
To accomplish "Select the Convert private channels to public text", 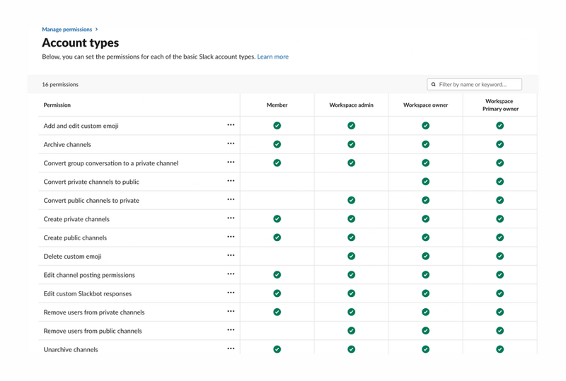I will tap(91, 182).
